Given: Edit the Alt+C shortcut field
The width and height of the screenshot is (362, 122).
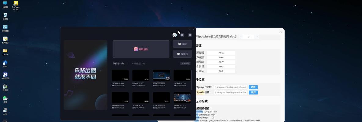Looking at the screenshot, I should (x=221, y=57).
